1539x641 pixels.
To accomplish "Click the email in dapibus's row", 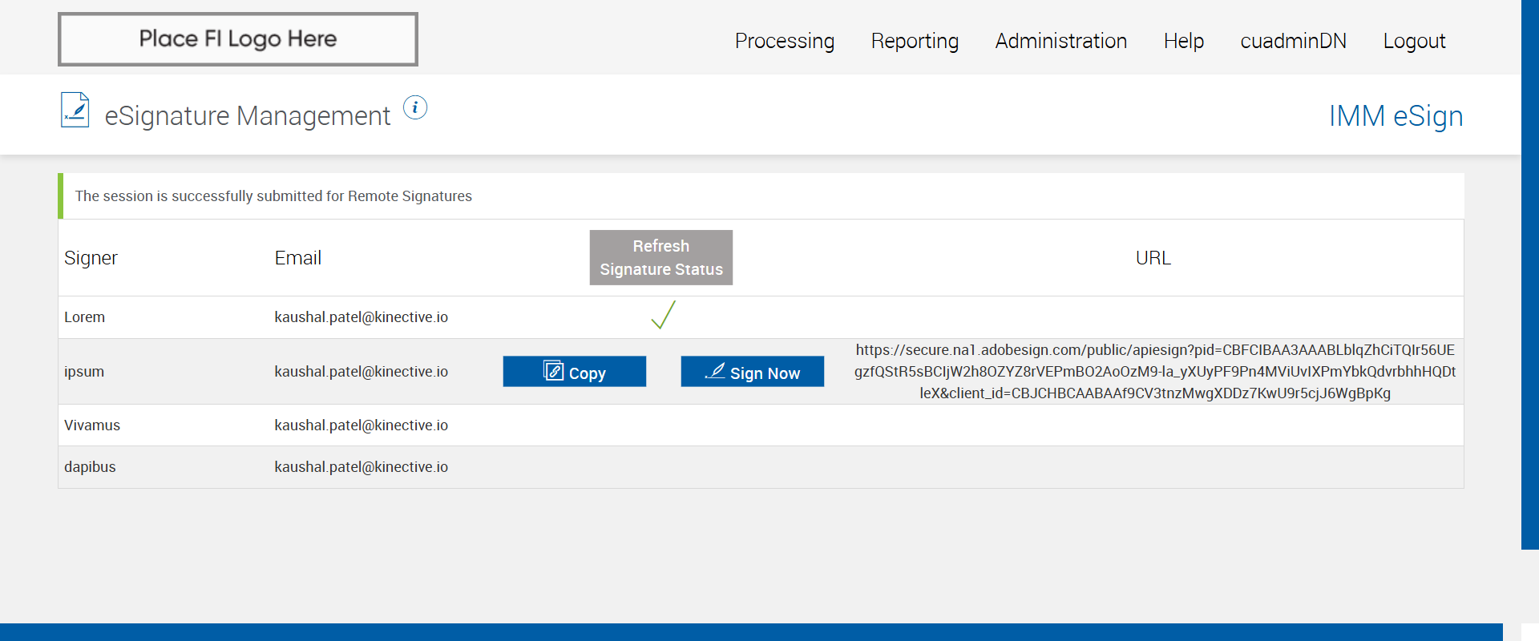I will [362, 467].
